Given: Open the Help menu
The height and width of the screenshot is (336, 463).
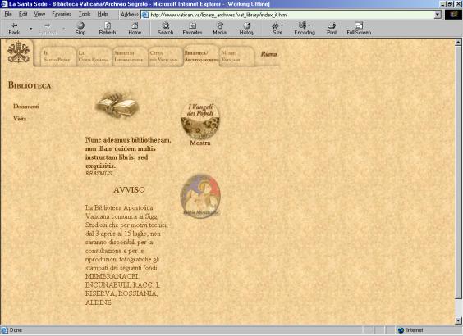Looking at the screenshot, I should pyautogui.click(x=103, y=14).
